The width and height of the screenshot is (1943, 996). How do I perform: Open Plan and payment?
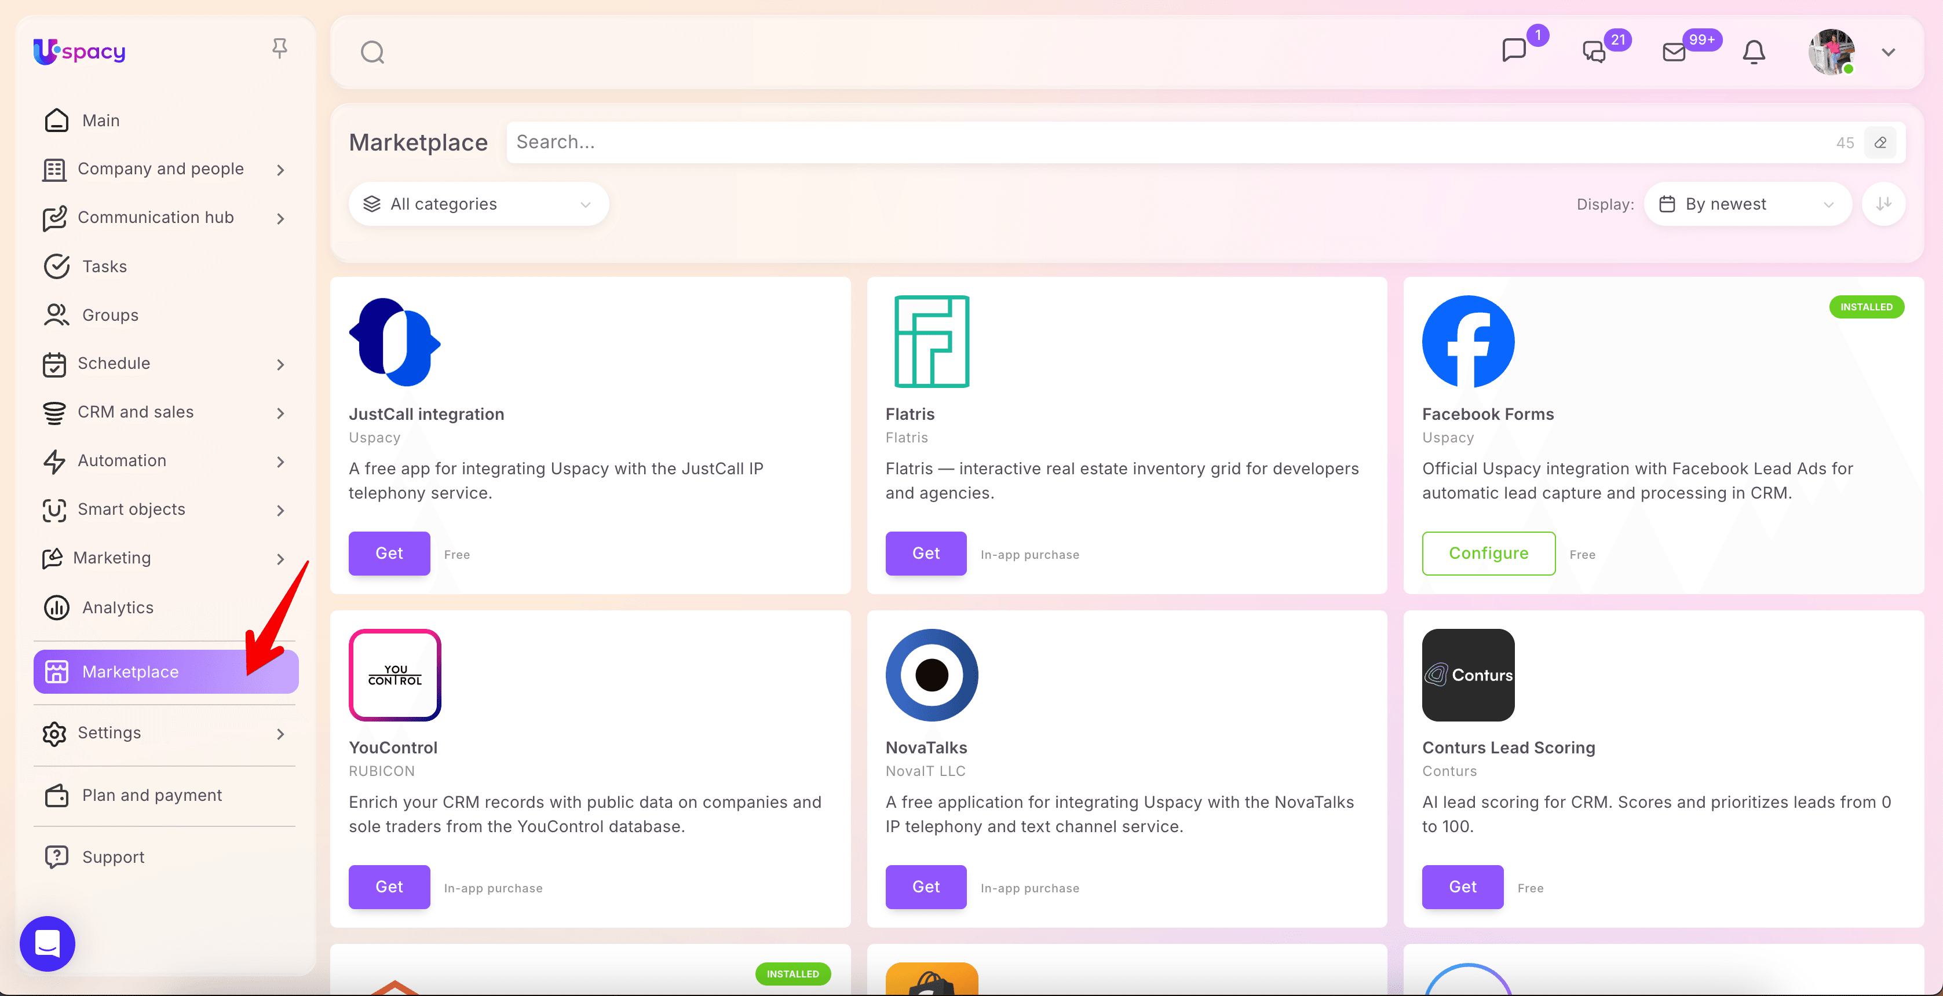point(152,796)
